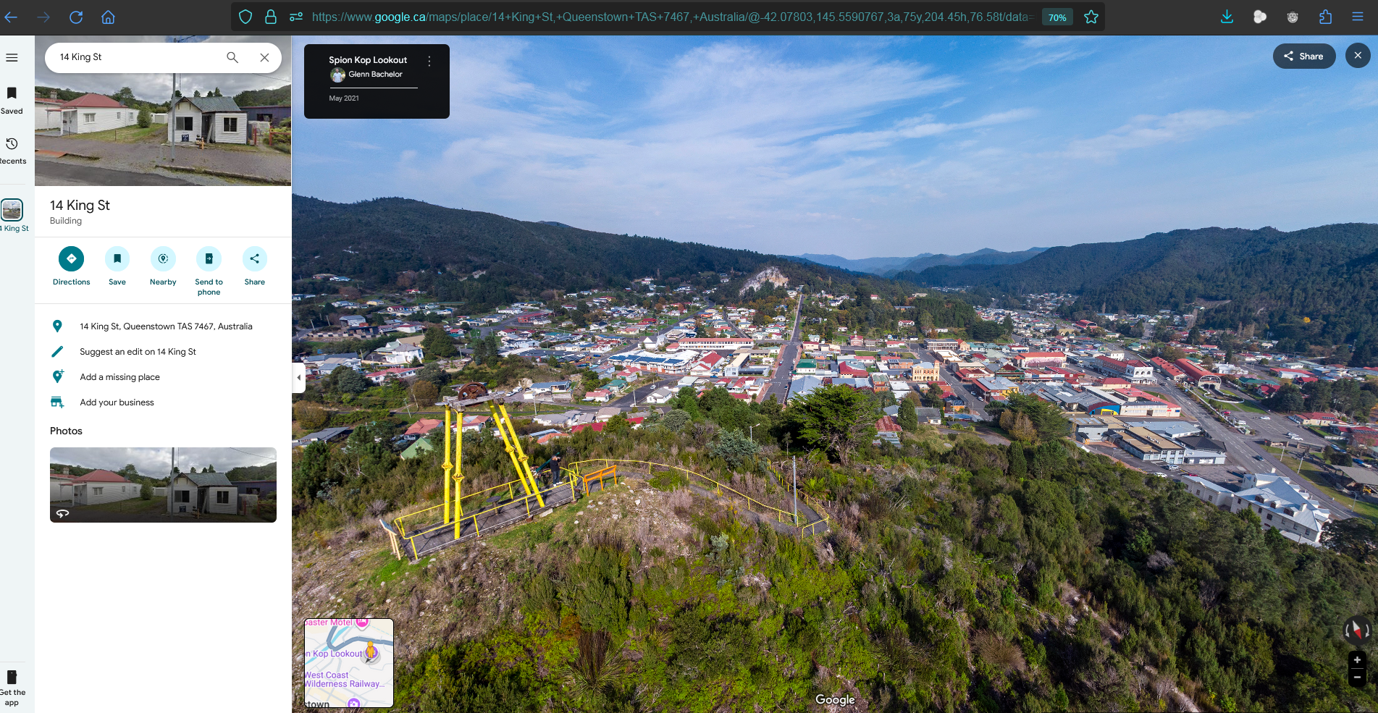Click Suggest an edit on 14 King St
This screenshot has width=1378, height=713.
[x=138, y=352]
